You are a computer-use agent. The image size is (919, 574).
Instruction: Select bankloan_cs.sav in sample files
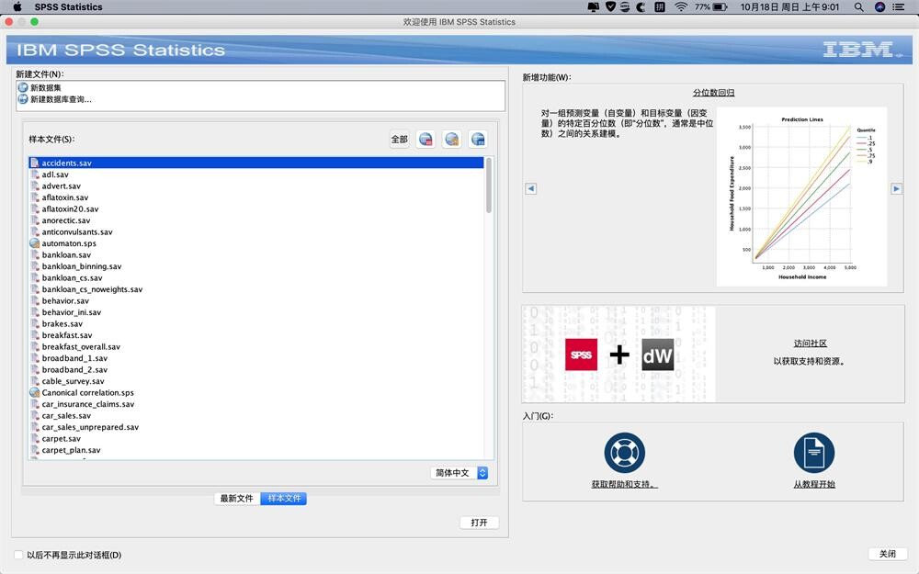coord(256,277)
